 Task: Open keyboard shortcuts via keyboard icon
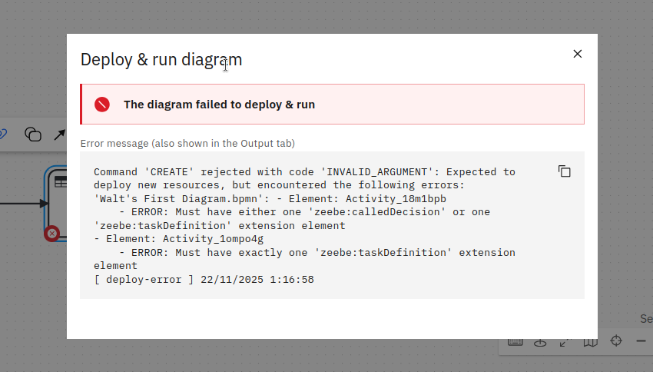pos(515,341)
